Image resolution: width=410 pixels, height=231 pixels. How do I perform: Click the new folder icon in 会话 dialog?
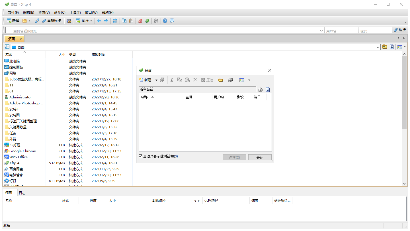[221, 80]
